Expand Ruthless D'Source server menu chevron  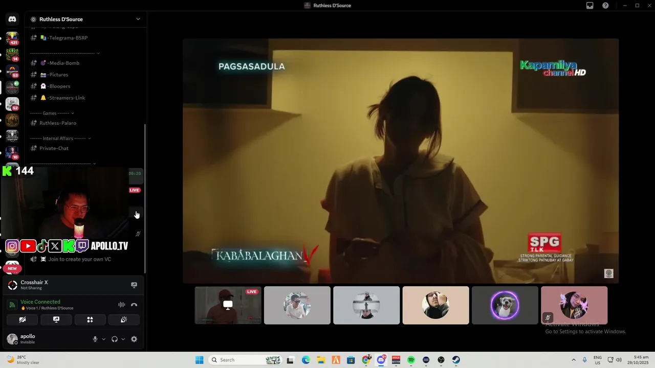click(138, 19)
